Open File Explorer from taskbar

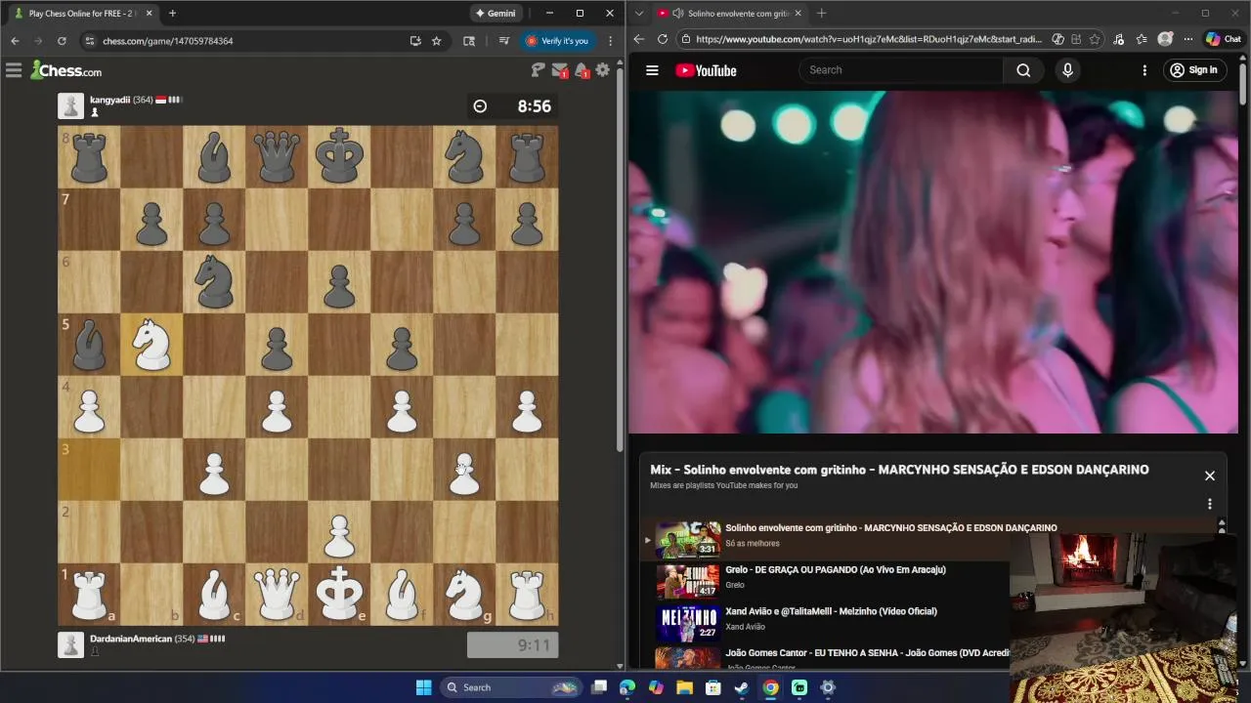pos(684,687)
